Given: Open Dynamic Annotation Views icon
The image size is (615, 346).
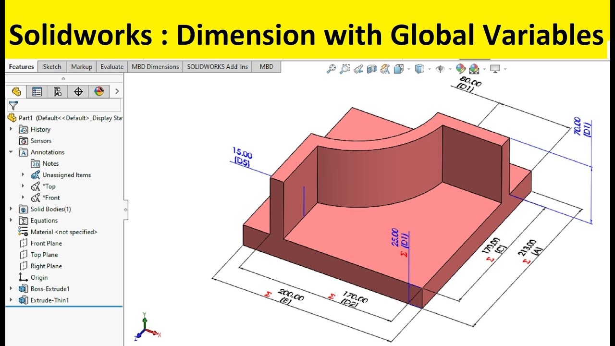Looking at the screenshot, I should [385, 69].
